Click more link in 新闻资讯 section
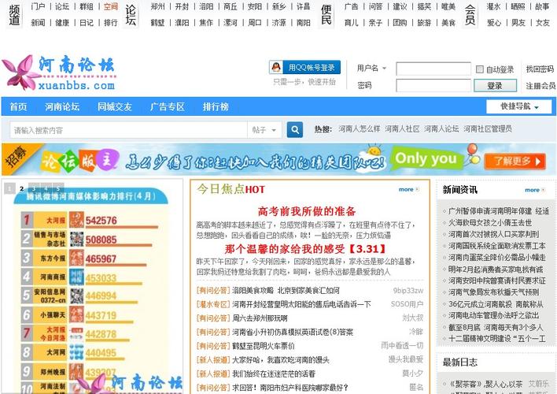Screen dimensions: 557x394 click(534, 190)
